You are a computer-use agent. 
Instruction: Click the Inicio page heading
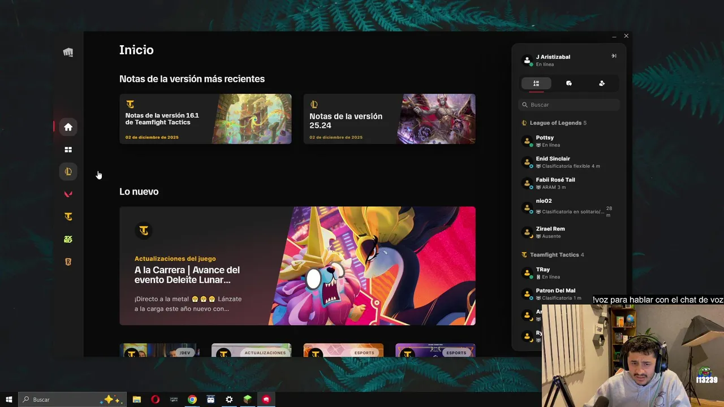click(x=136, y=50)
